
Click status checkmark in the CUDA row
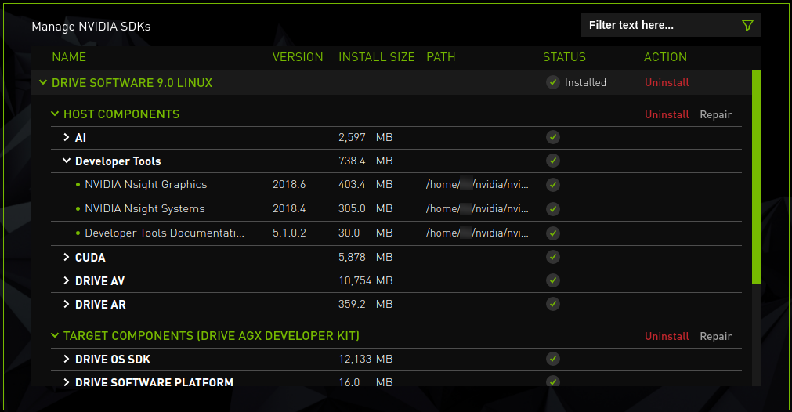[553, 257]
